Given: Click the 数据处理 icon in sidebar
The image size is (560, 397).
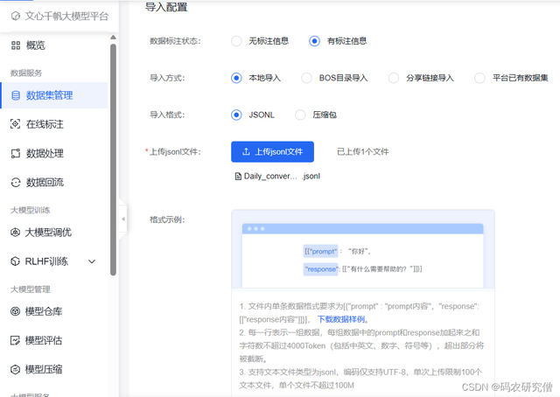Looking at the screenshot, I should tap(16, 153).
